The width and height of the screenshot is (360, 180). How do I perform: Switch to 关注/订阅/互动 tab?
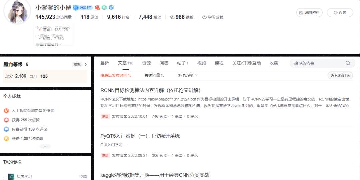pos(246,63)
